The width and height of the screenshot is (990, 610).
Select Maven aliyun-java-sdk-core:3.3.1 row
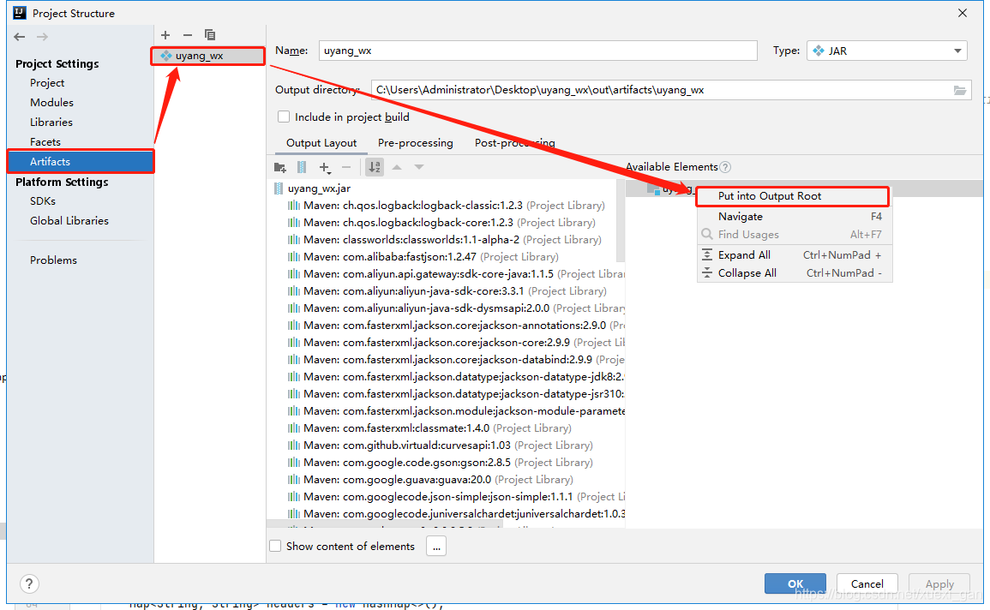pyautogui.click(x=447, y=290)
